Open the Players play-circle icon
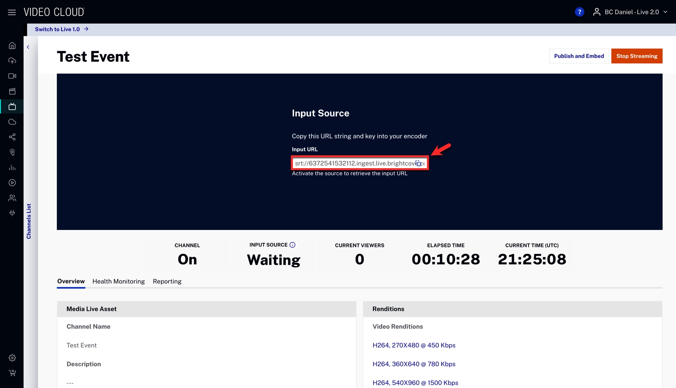 (x=12, y=183)
